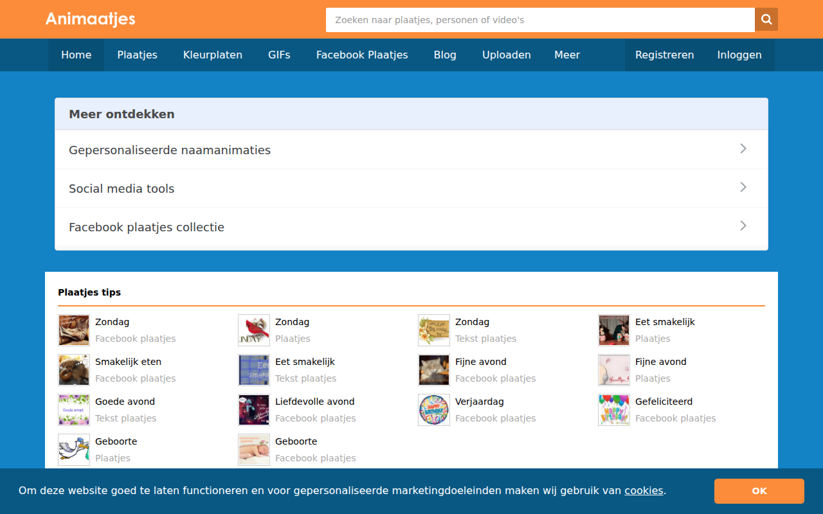Open the Social media tools row
Image resolution: width=823 pixels, height=514 pixels.
point(411,188)
